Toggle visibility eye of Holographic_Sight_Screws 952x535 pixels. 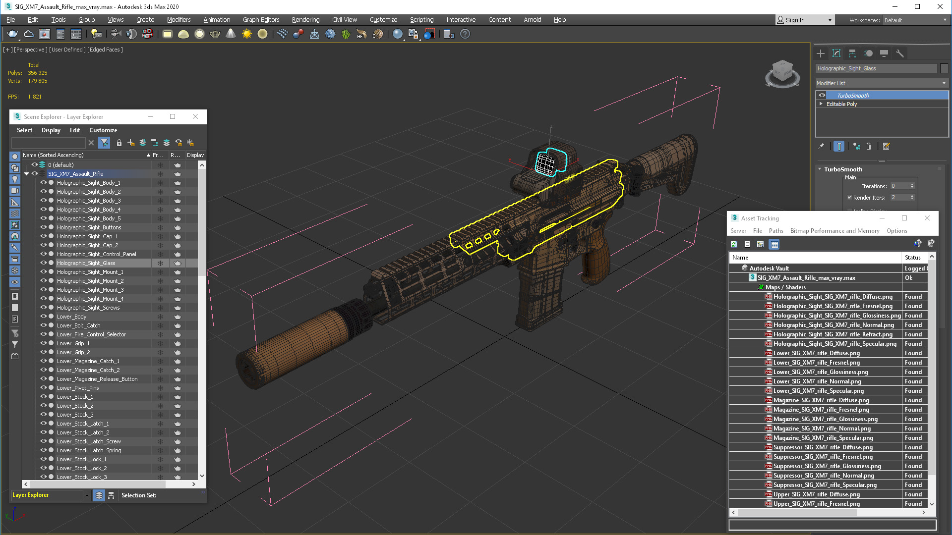pyautogui.click(x=43, y=308)
